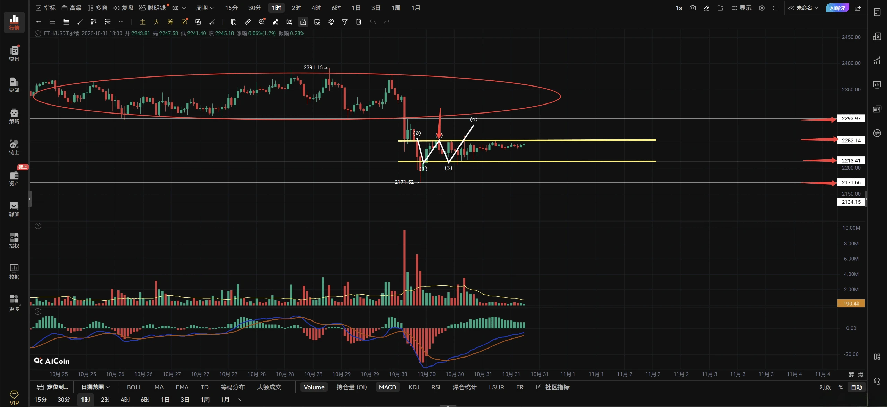Screen dimensions: 887x407
Task: Select the eraser drawing tool
Action: [275, 22]
